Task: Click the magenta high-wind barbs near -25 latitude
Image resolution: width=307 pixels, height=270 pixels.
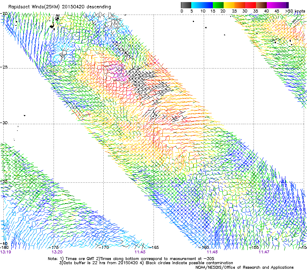Action: coord(119,73)
